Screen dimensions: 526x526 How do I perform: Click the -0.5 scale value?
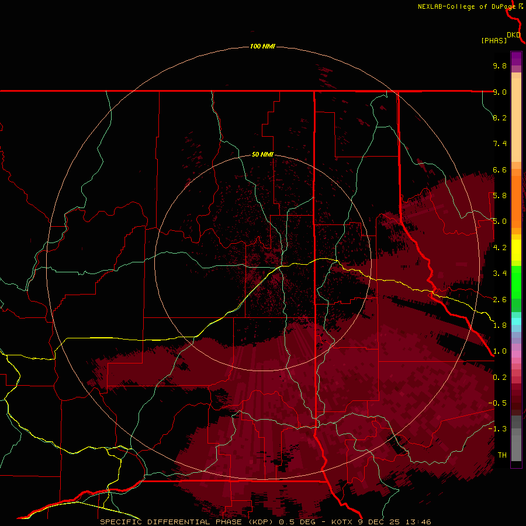tap(497, 403)
